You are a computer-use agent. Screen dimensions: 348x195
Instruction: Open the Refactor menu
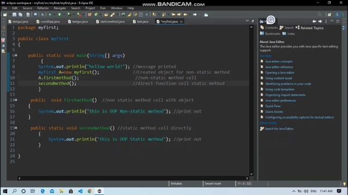pyautogui.click(x=43, y=8)
